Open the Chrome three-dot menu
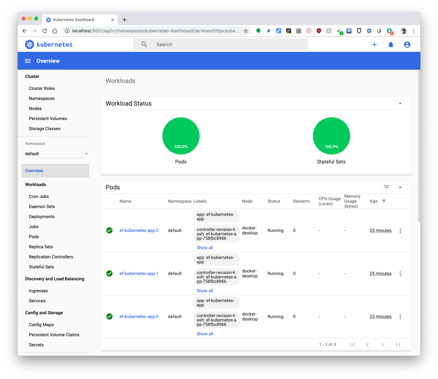This screenshot has height=379, width=438. pyautogui.click(x=414, y=31)
